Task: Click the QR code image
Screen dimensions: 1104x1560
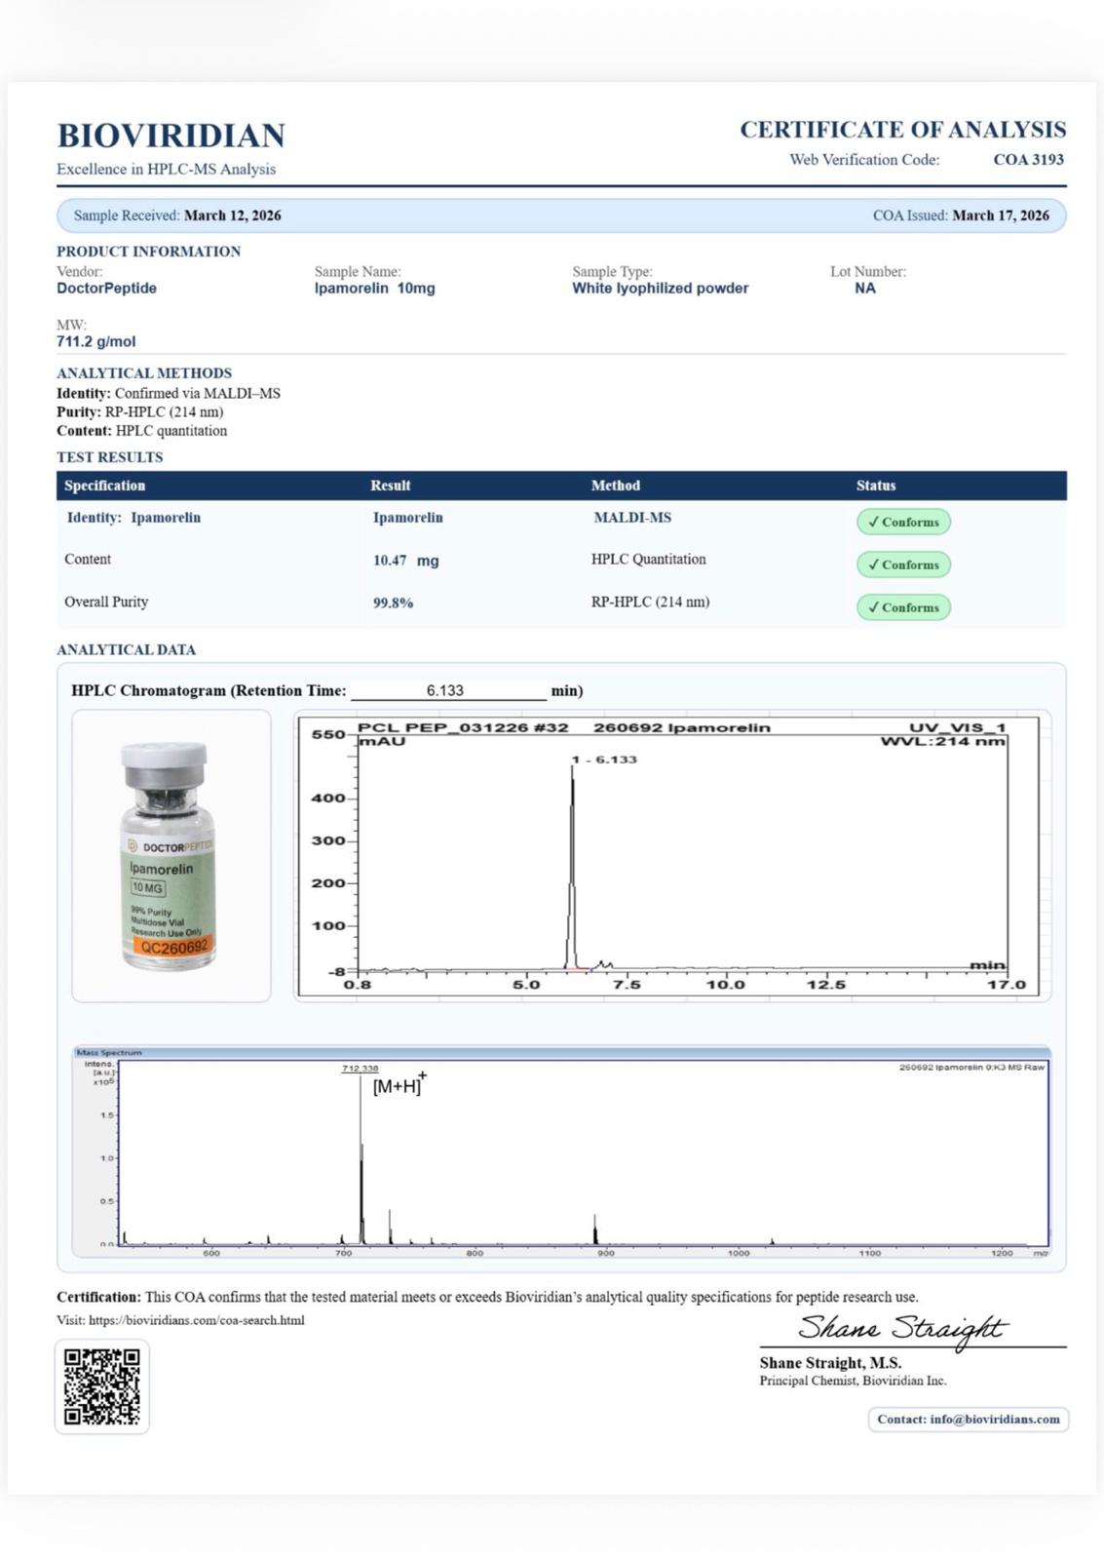Action: (102, 1385)
